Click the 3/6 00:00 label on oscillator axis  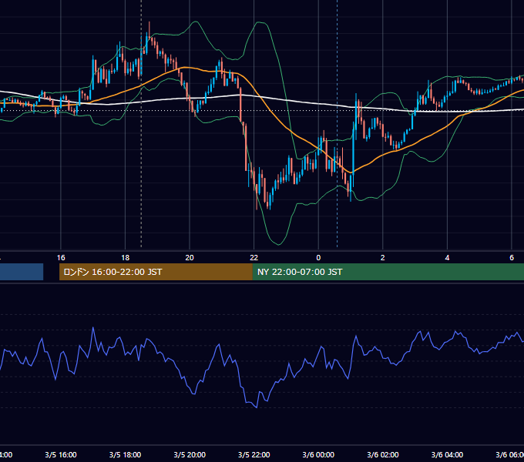pyautogui.click(x=318, y=454)
